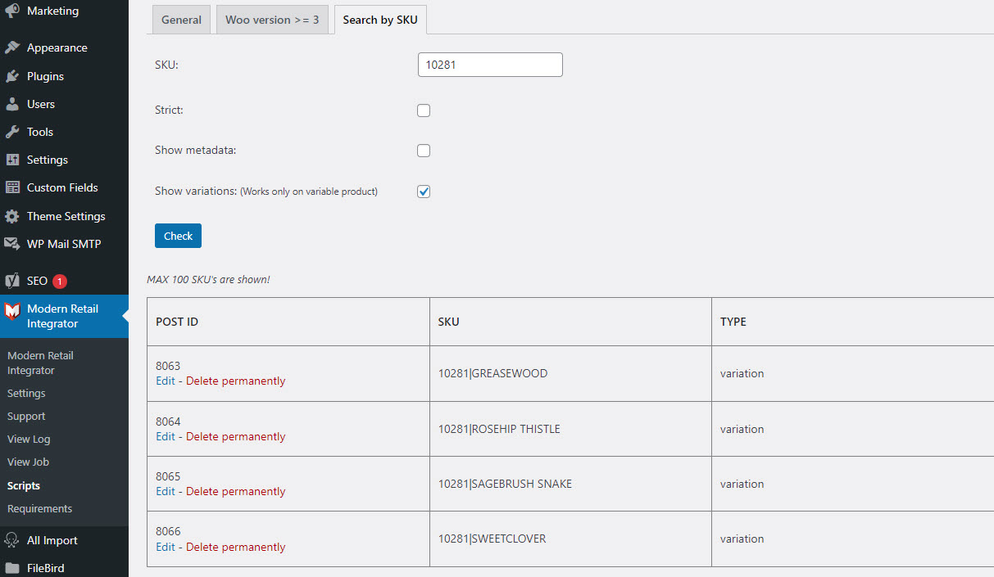994x577 pixels.
Task: Open the Custom Fields menu
Action: coord(64,187)
